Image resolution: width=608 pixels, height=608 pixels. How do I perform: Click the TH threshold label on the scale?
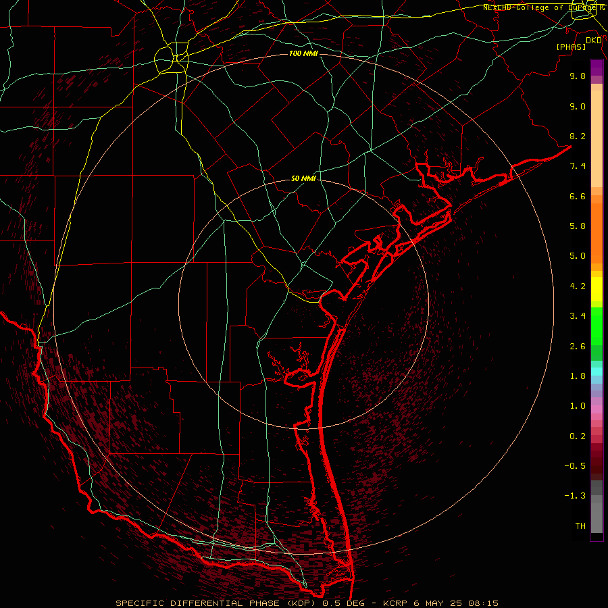tap(580, 526)
